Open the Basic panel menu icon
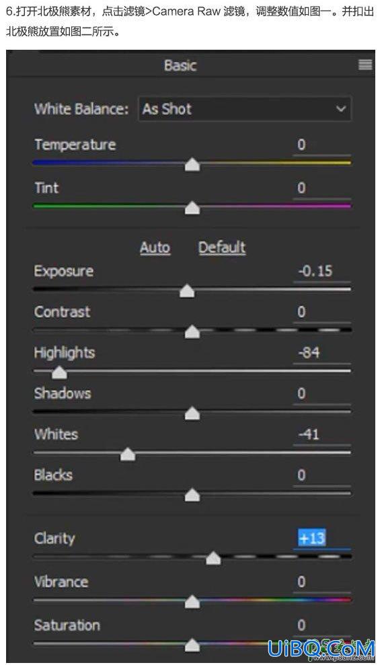The width and height of the screenshot is (382, 665). 365,65
